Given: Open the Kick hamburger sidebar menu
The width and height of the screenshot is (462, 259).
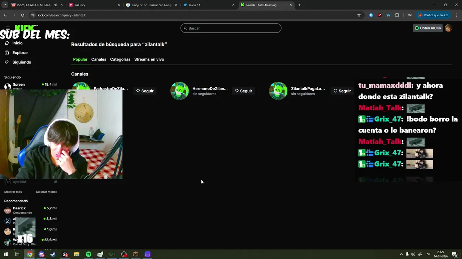Looking at the screenshot, I should pos(8,28).
